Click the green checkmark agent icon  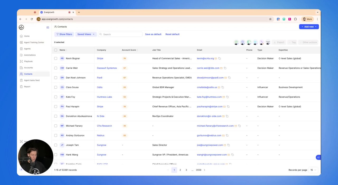[236, 42]
